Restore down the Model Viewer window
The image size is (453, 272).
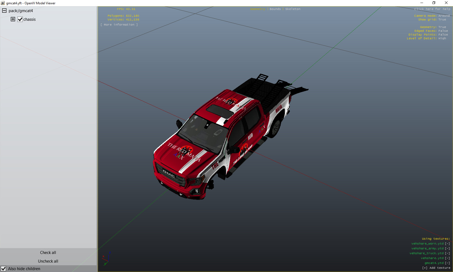tap(434, 3)
